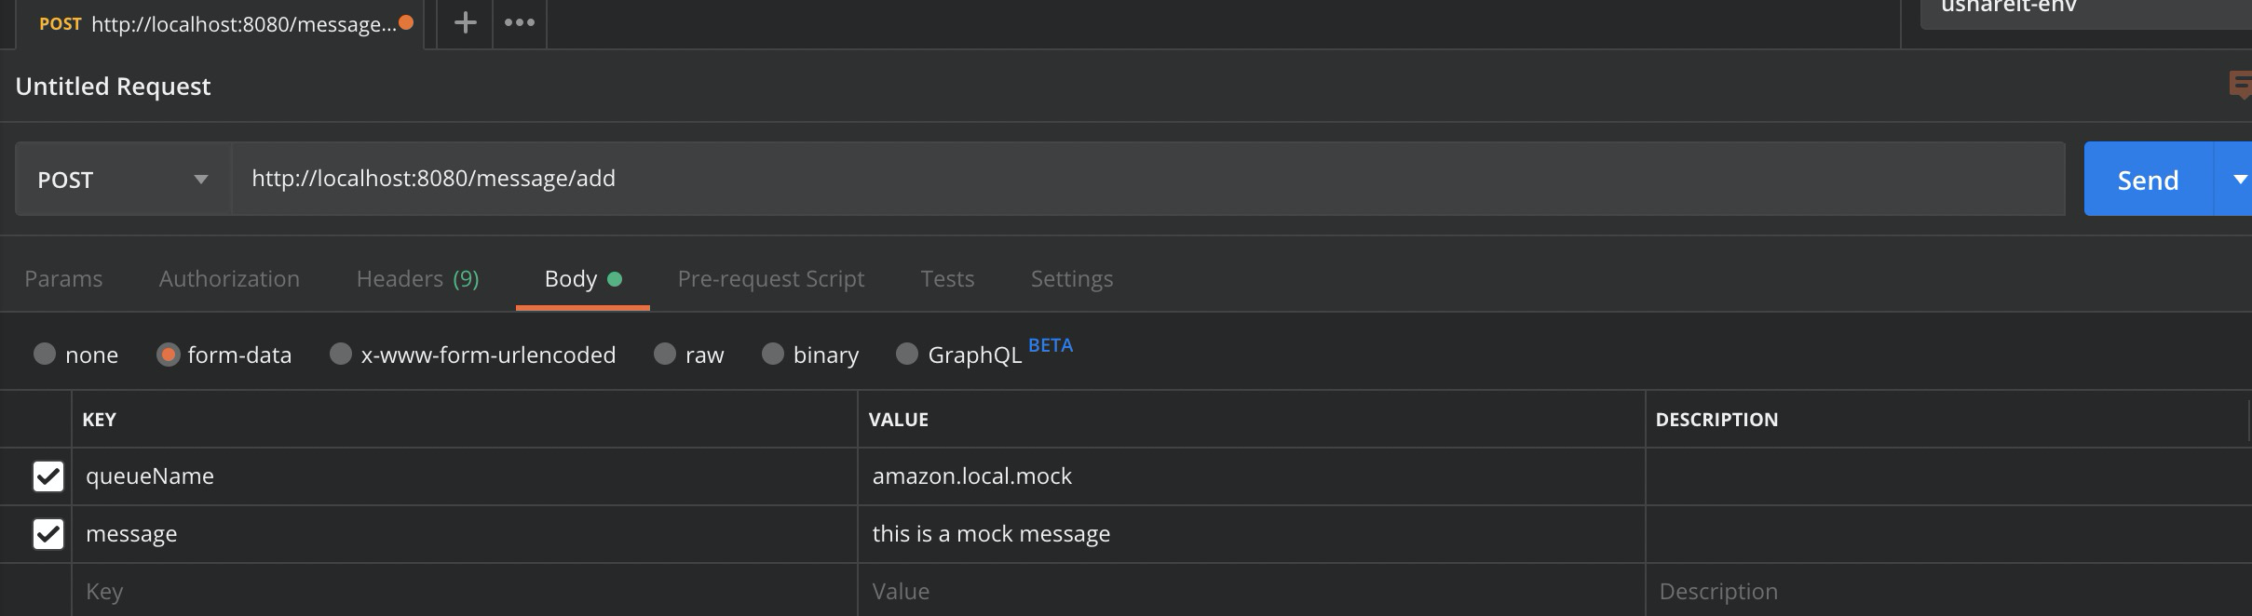
Task: Select the binary body option
Action: (x=773, y=355)
